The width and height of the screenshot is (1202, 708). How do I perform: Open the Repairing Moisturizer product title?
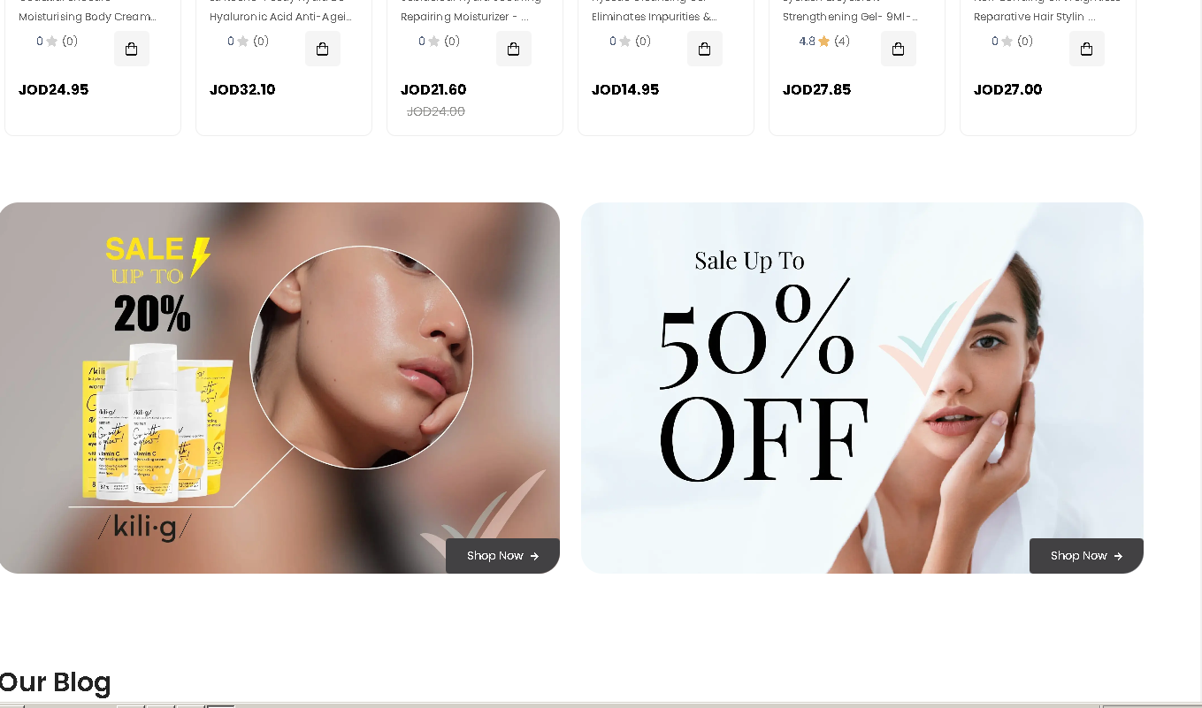(x=464, y=17)
